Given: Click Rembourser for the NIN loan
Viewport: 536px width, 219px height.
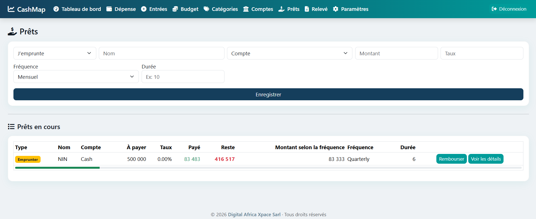Looking at the screenshot, I should pyautogui.click(x=451, y=159).
